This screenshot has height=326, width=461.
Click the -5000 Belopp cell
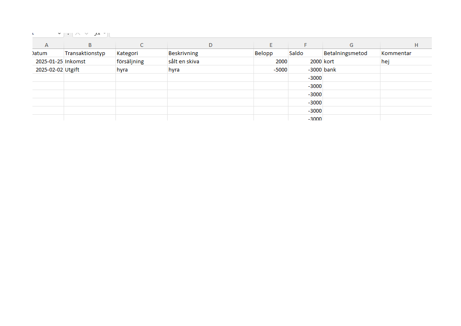(x=271, y=70)
